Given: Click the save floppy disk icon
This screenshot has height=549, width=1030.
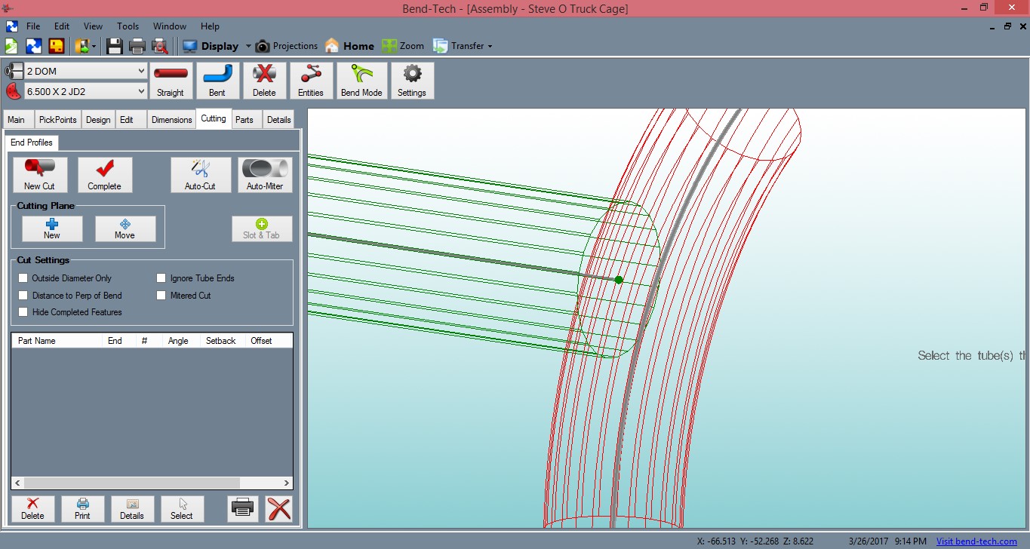Looking at the screenshot, I should [x=115, y=46].
